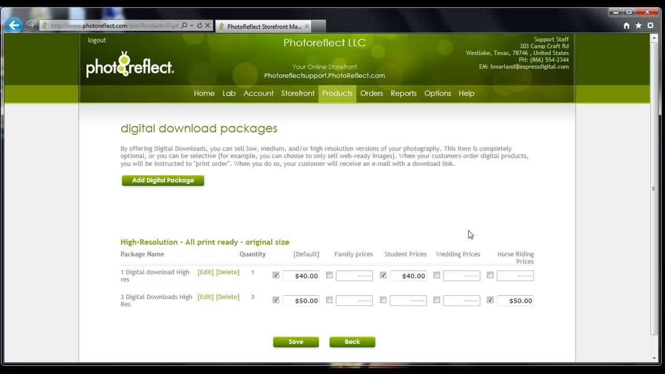
Task: Click the Add Digital Package button
Action: pos(163,180)
